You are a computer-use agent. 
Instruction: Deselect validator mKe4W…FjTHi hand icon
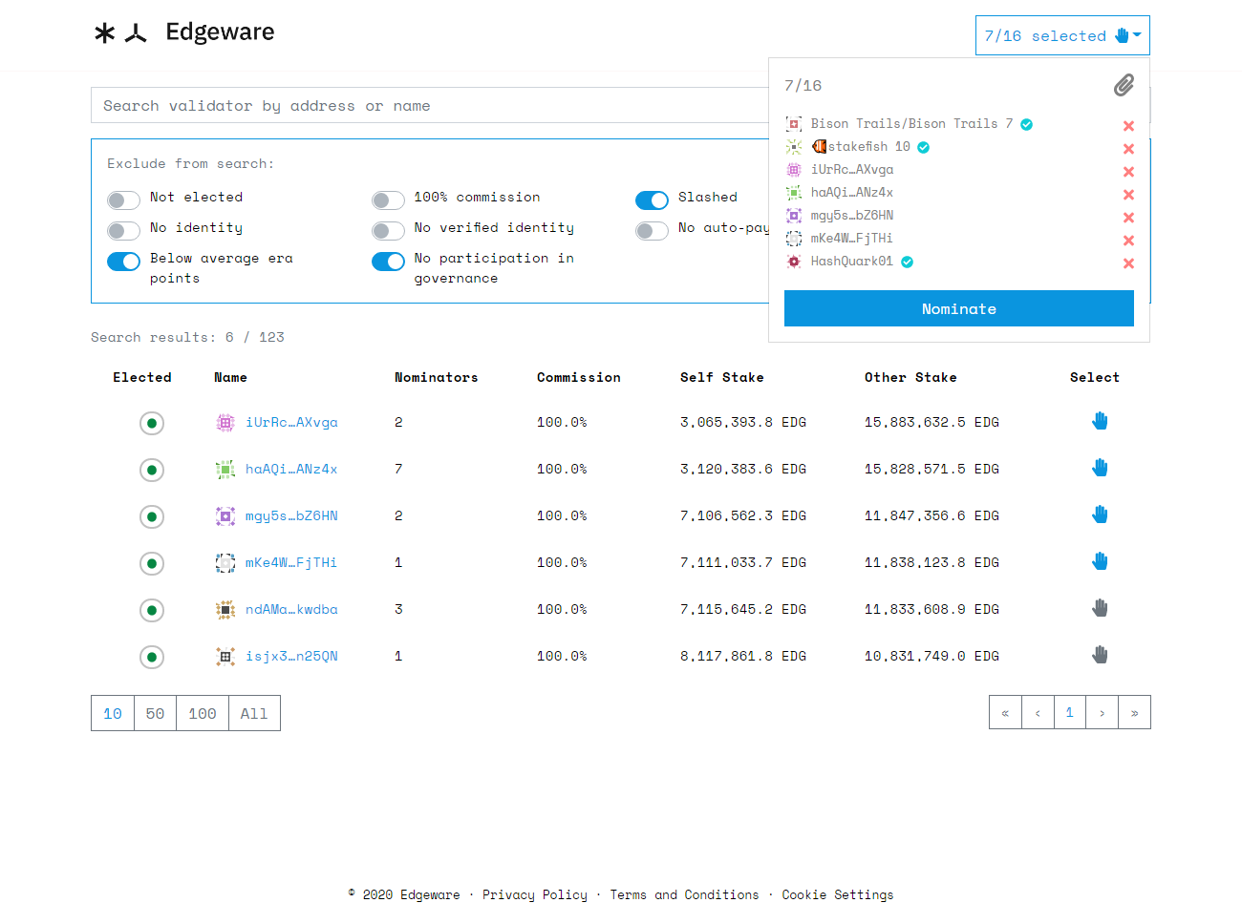click(x=1100, y=561)
